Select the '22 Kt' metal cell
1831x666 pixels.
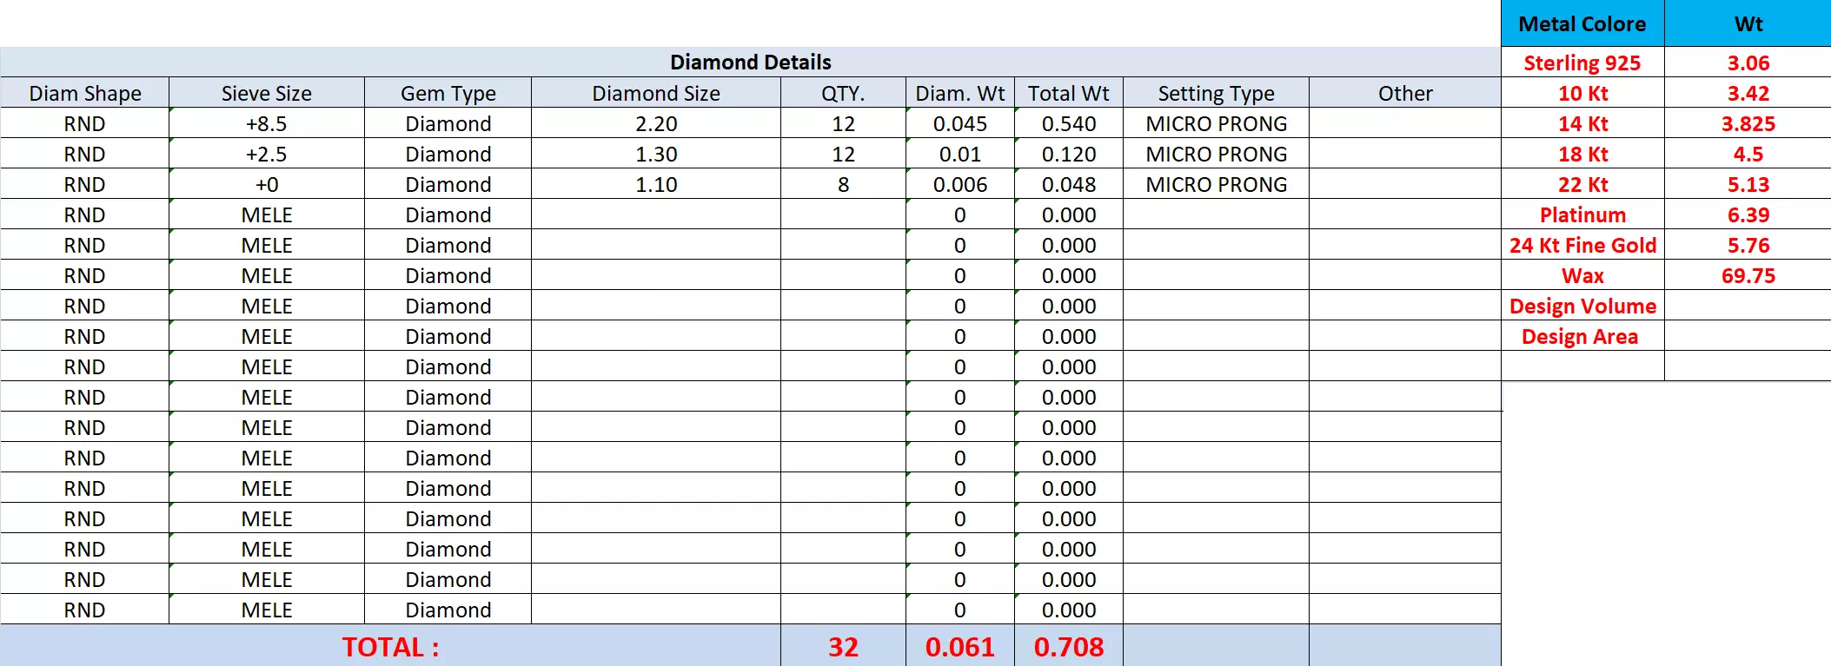point(1582,184)
